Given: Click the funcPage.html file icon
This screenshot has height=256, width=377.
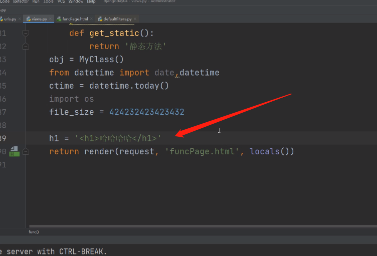Looking at the screenshot, I should [59, 19].
